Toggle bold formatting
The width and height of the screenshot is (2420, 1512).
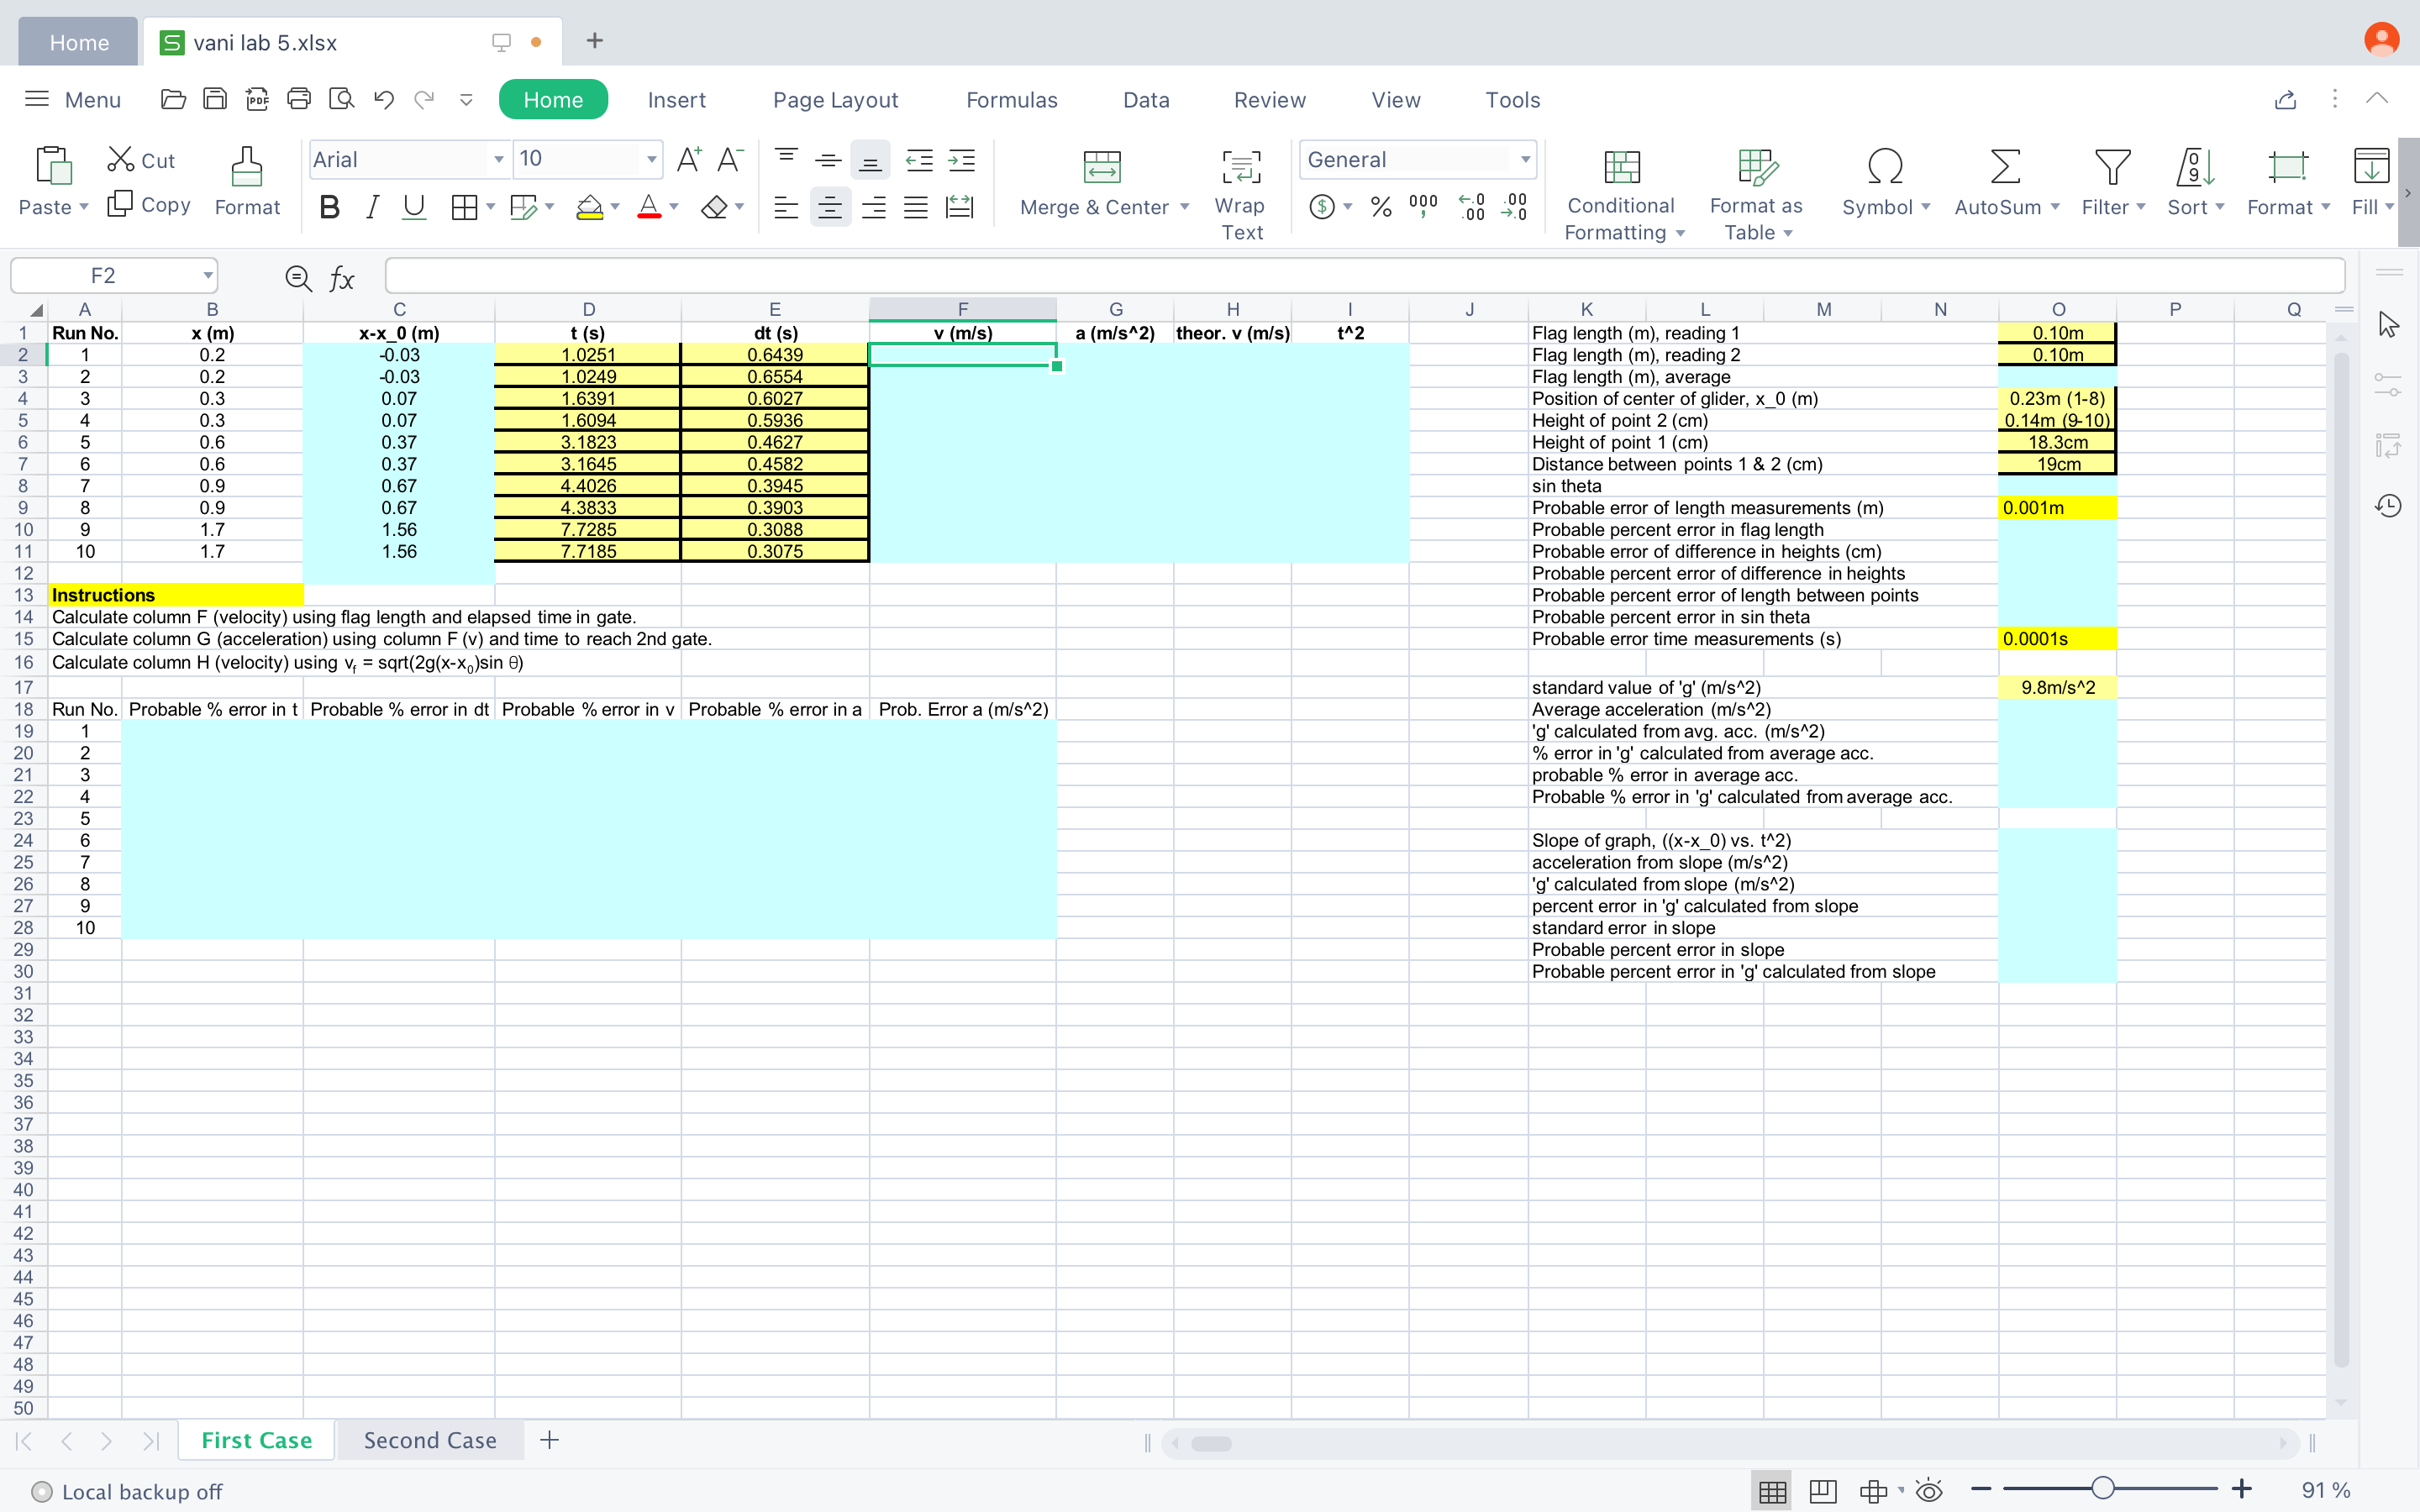tap(329, 207)
